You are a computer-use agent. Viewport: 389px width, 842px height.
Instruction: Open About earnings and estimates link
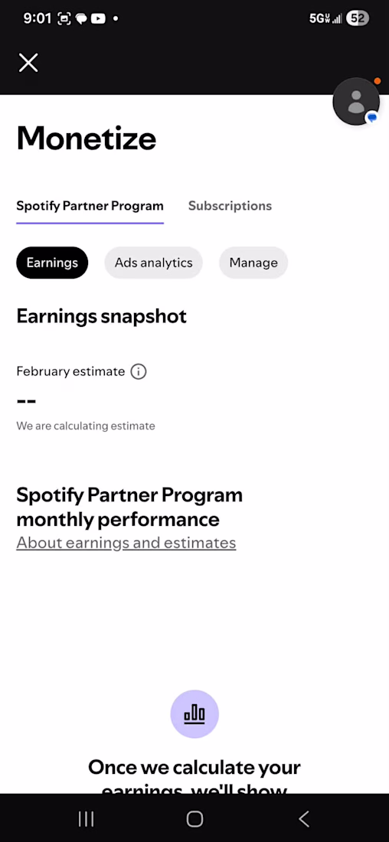pyautogui.click(x=126, y=543)
